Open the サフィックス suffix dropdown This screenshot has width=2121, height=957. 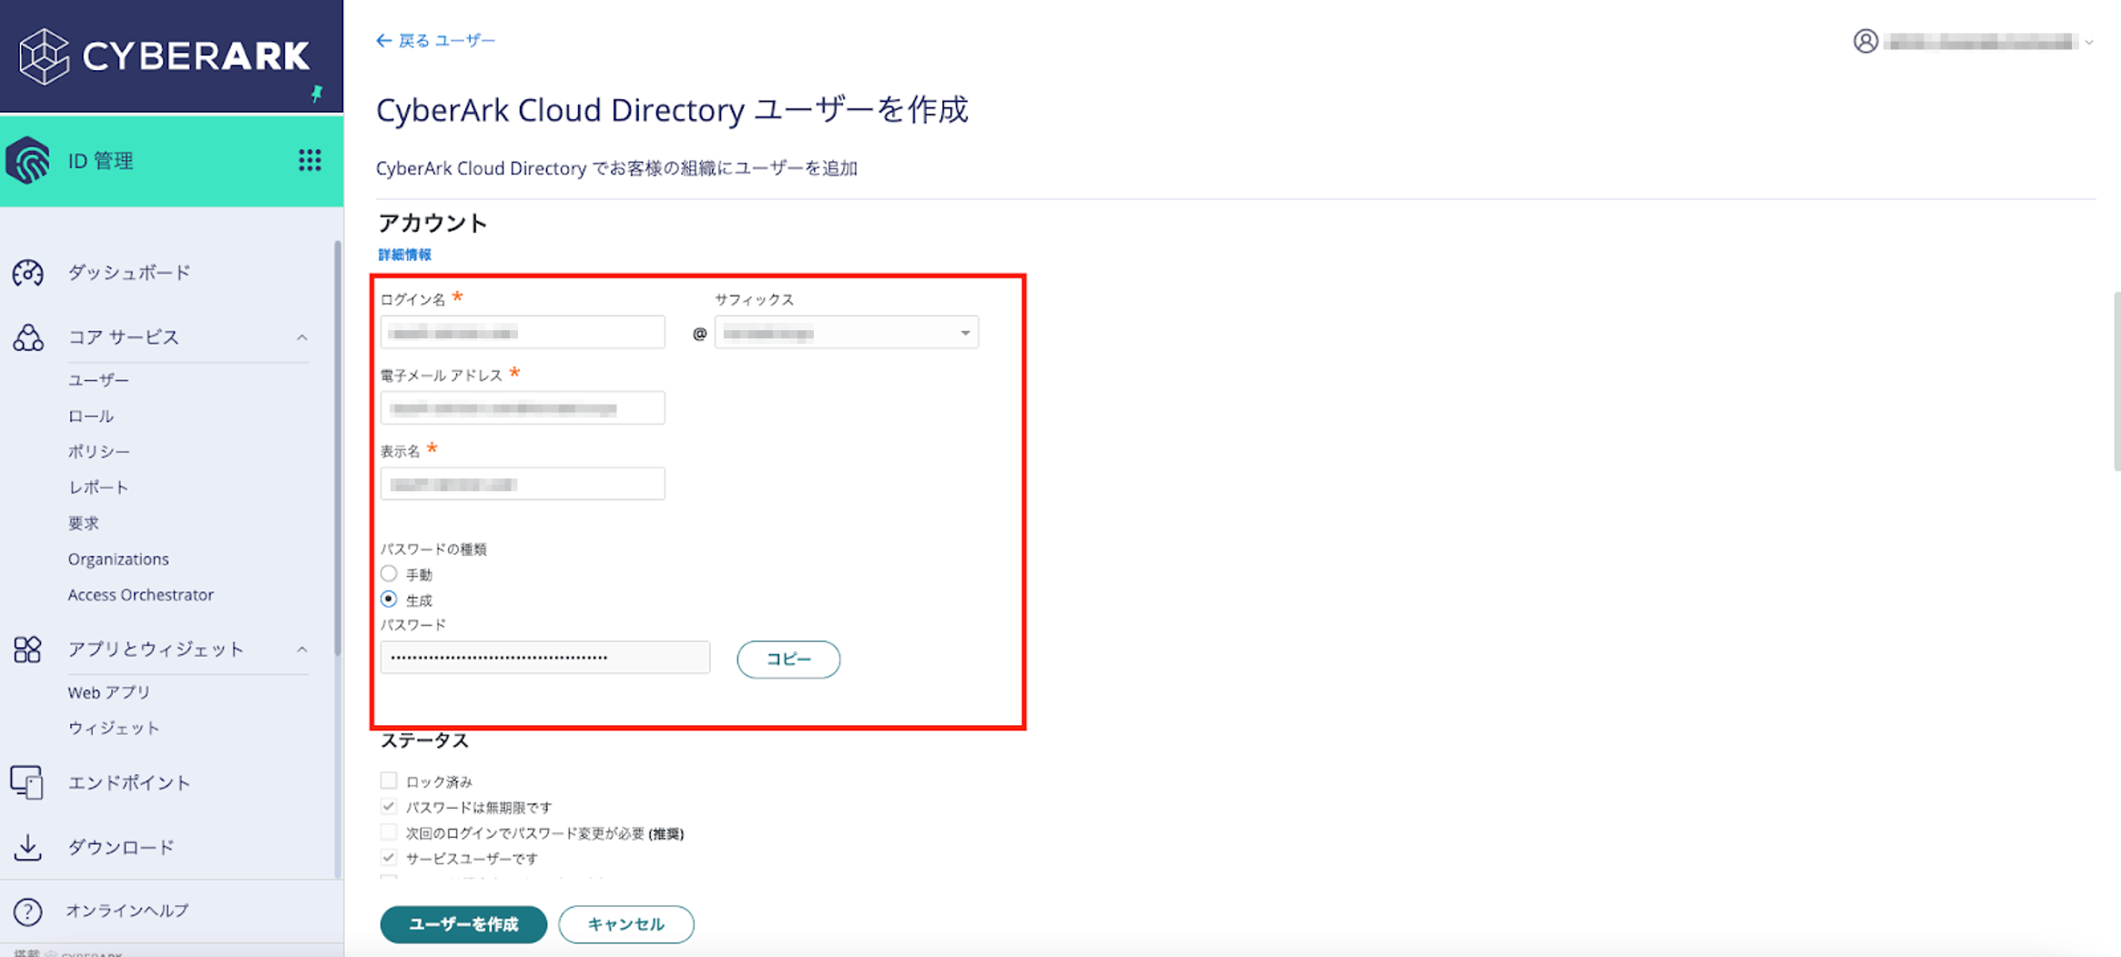[846, 333]
